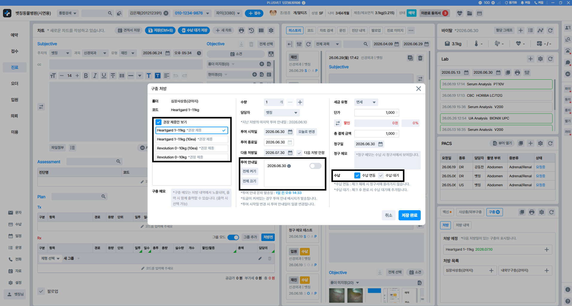Open 예약 in the left sidebar
Viewport: 572px width, 306px height.
(x=15, y=35)
